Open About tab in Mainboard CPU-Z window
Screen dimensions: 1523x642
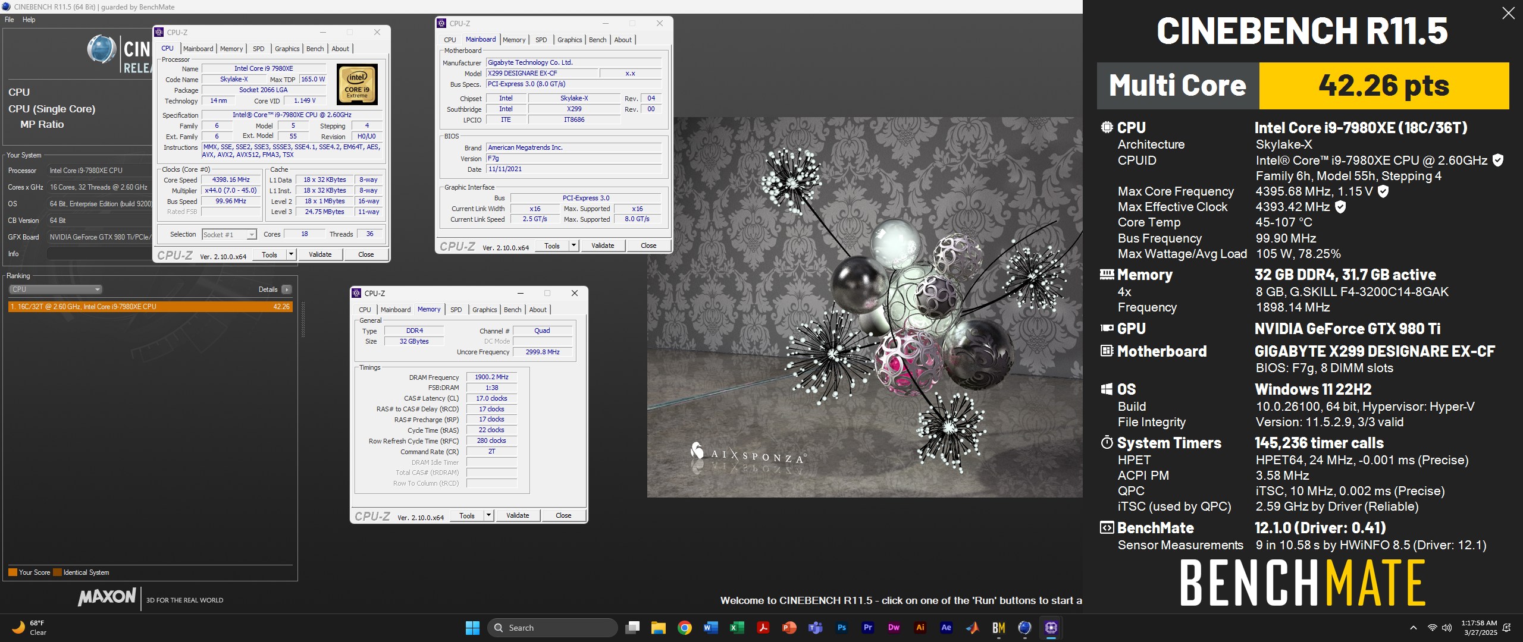(623, 40)
